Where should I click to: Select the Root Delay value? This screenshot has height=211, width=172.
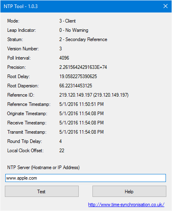(x=78, y=77)
